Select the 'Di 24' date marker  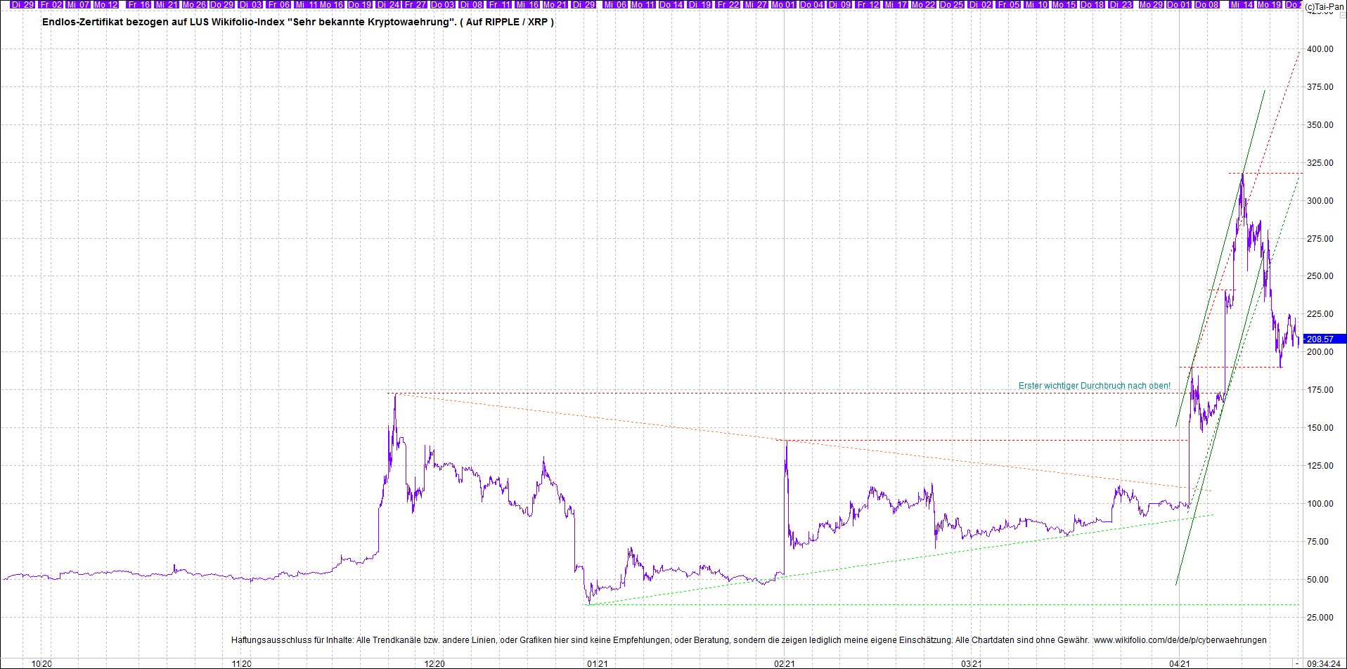point(388,5)
